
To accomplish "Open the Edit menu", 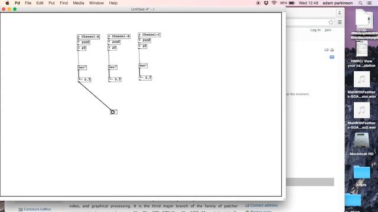I will [x=40, y=3].
